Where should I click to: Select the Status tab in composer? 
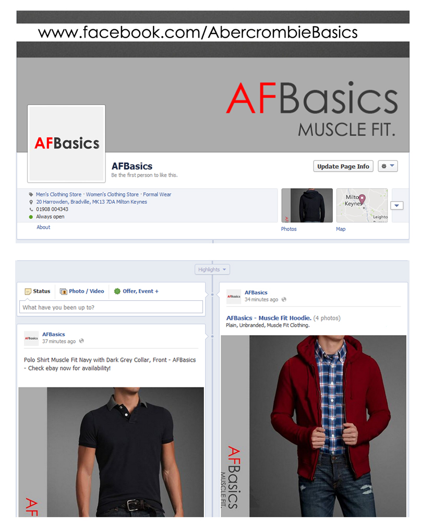coord(38,291)
